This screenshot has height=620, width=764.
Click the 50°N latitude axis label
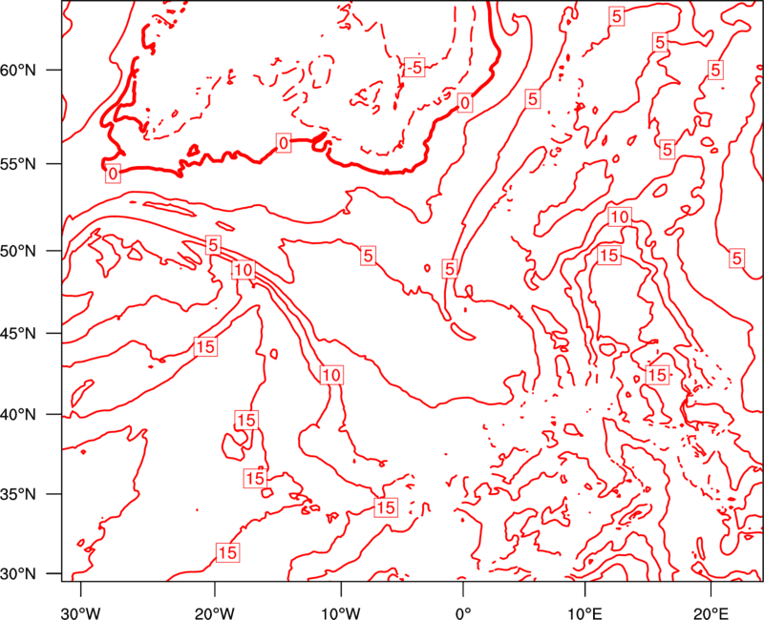[x=18, y=252]
